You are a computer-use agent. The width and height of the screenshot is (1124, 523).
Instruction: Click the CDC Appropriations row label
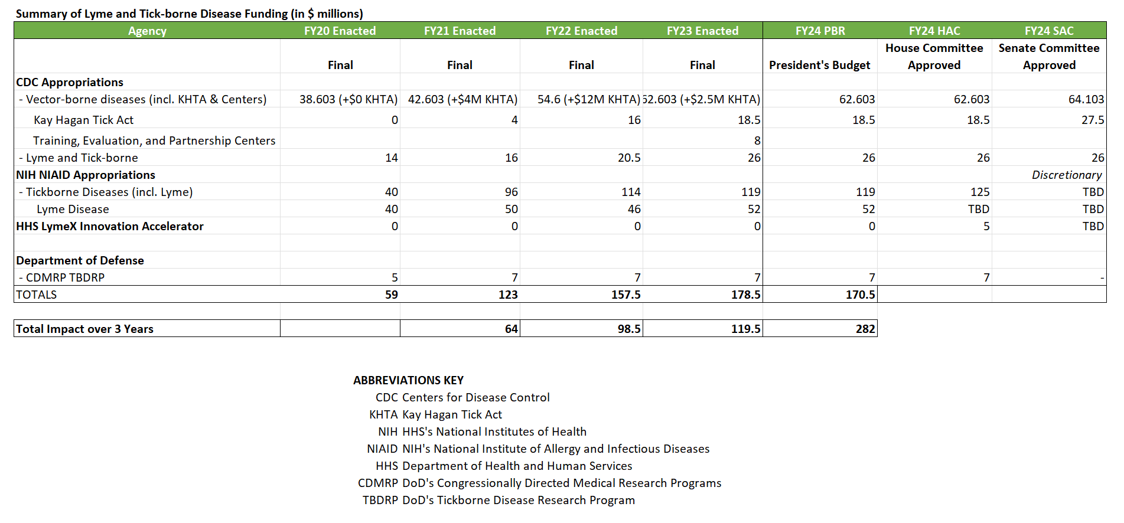click(x=70, y=82)
